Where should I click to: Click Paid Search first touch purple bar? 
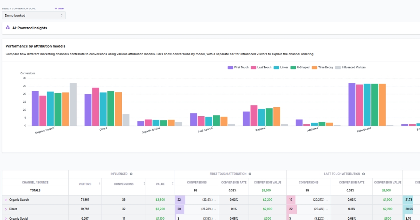click(194, 119)
